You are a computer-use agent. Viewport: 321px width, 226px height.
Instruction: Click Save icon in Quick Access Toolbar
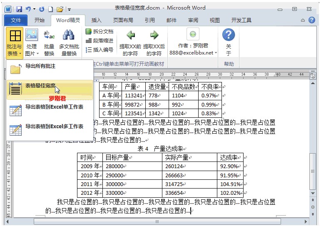tap(19, 9)
